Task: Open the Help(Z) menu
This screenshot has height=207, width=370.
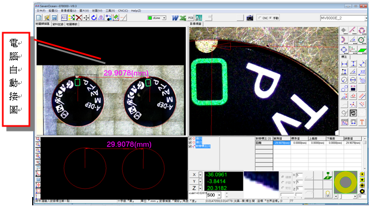Action: tap(136, 11)
